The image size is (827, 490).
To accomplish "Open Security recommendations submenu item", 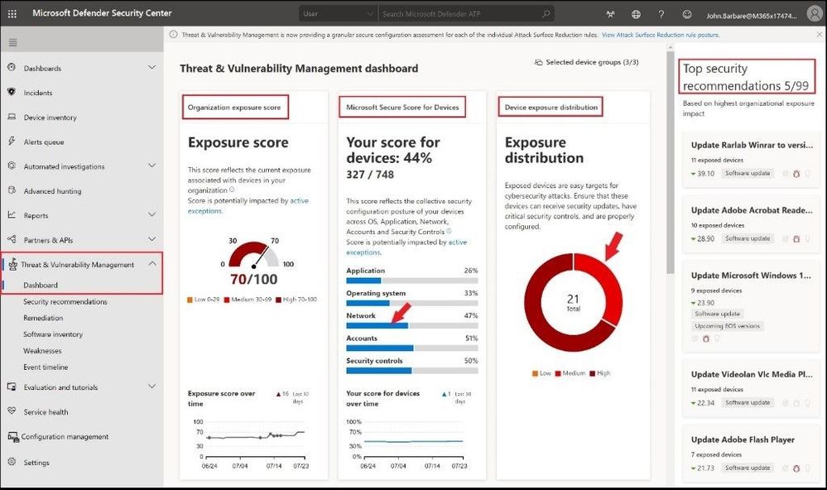I will (65, 302).
